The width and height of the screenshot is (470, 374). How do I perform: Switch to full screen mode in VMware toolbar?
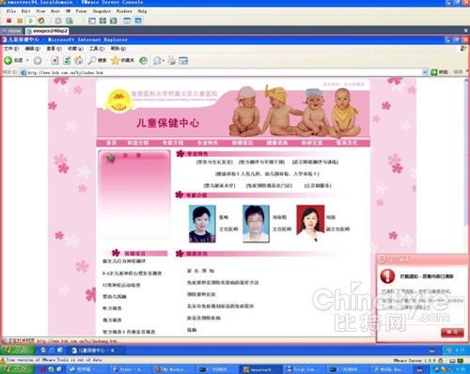pyautogui.click(x=102, y=21)
